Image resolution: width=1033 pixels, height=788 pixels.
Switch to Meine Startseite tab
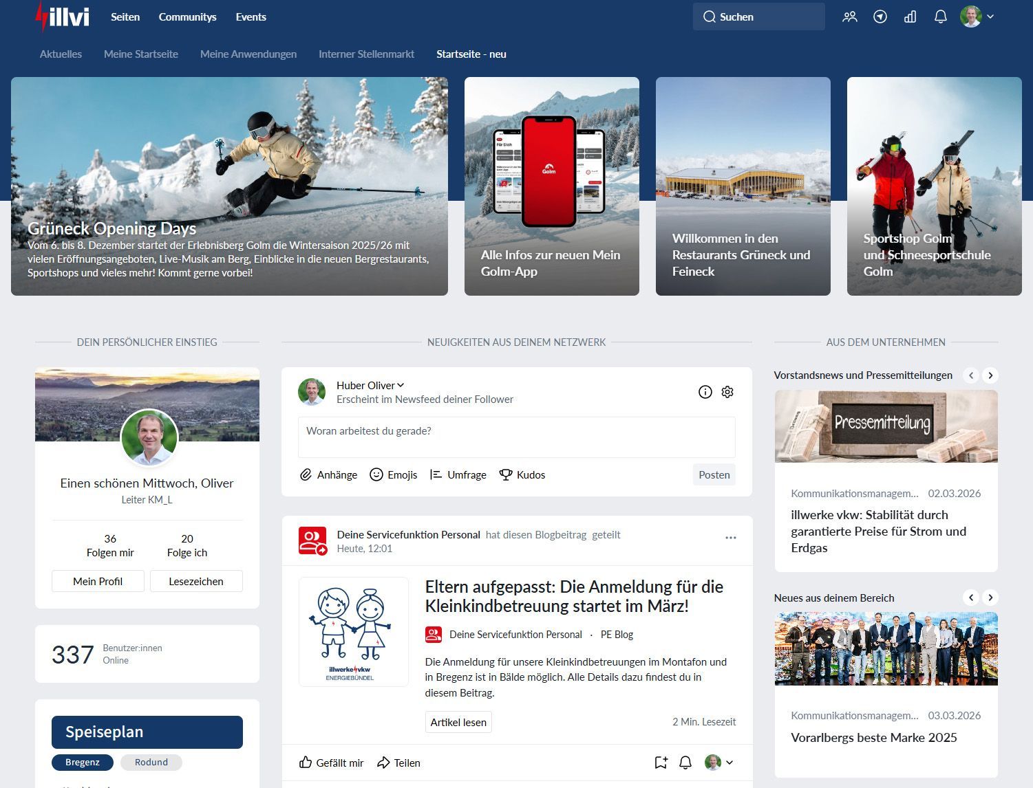[x=141, y=54]
